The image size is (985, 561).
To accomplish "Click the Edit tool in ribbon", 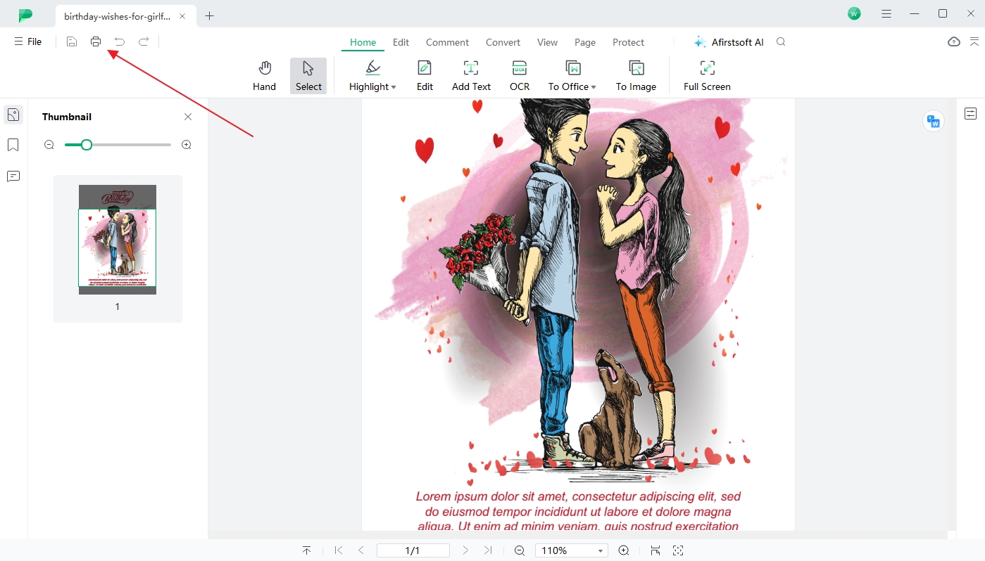I will [425, 76].
